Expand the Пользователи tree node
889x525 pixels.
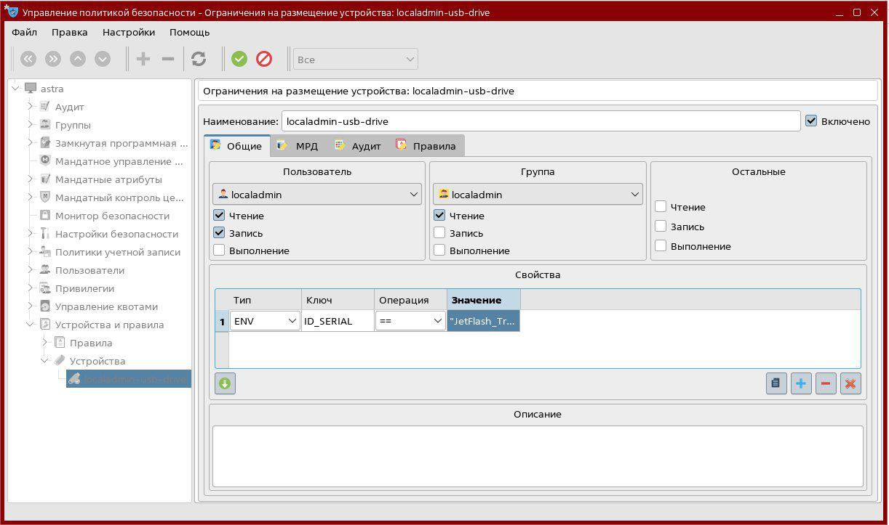[x=31, y=270]
